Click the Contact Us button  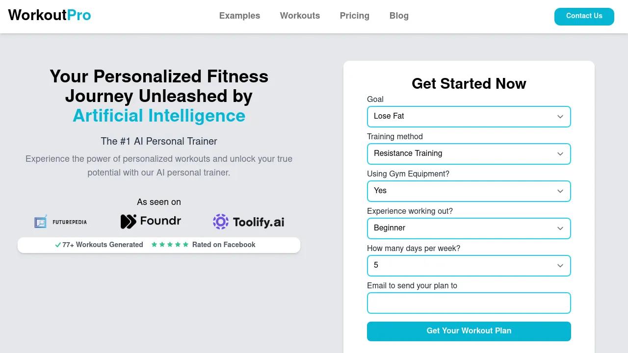tap(584, 16)
